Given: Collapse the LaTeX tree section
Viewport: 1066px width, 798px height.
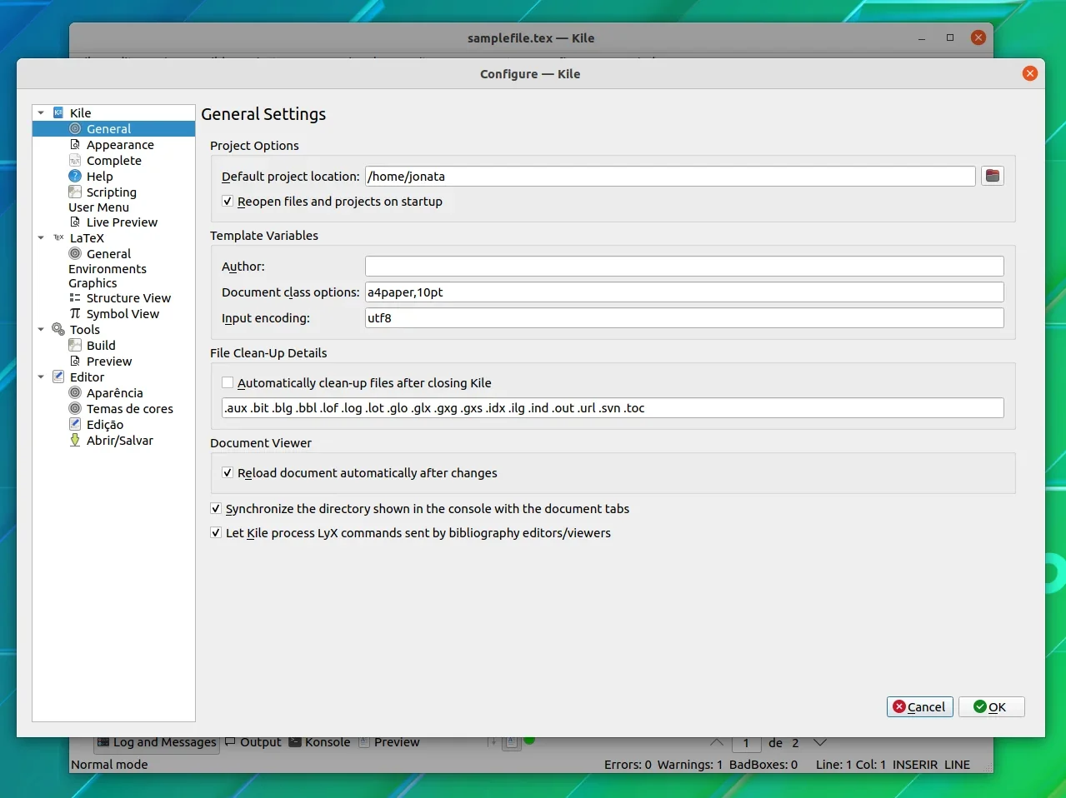Looking at the screenshot, I should pos(41,238).
